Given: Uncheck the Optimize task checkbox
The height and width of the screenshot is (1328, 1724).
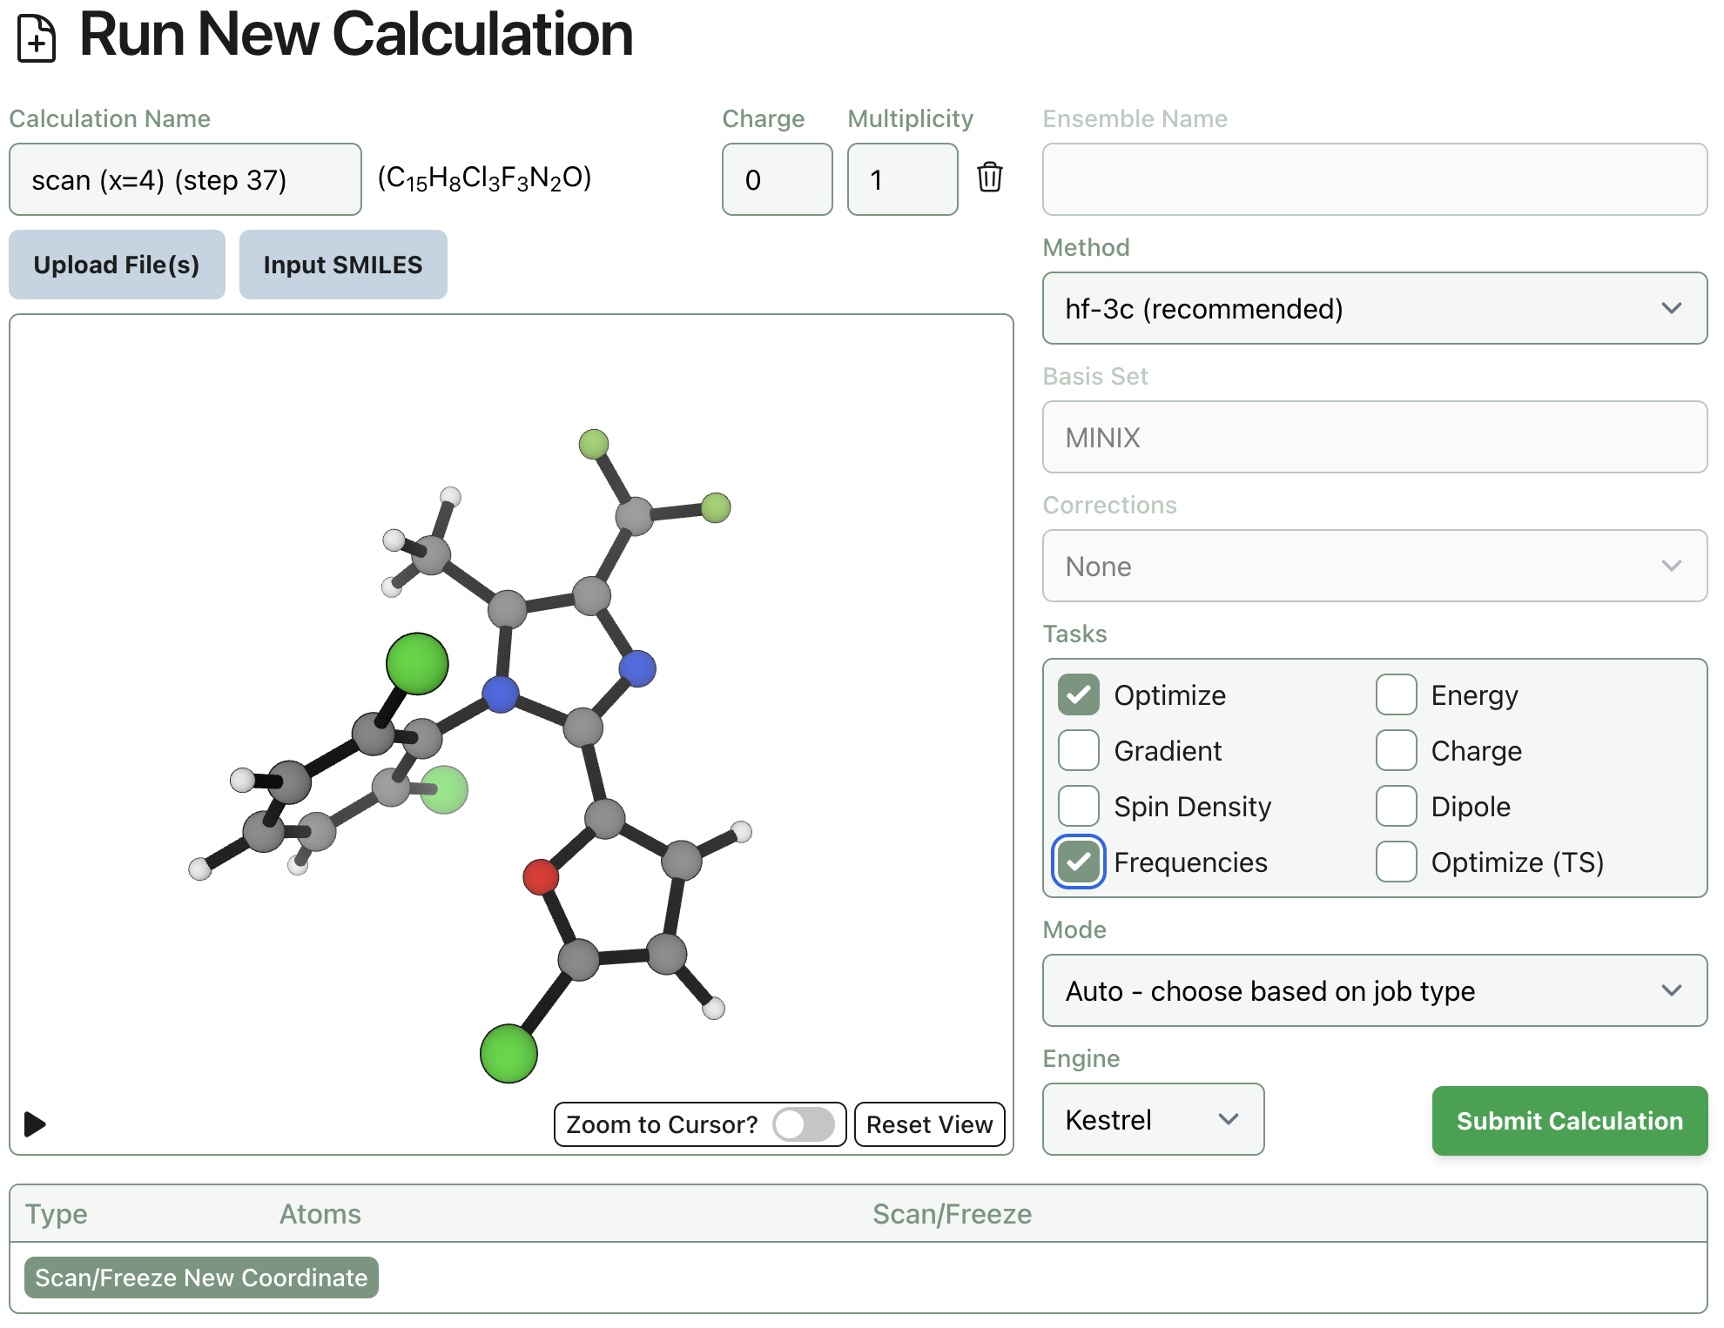Looking at the screenshot, I should click(x=1078, y=694).
